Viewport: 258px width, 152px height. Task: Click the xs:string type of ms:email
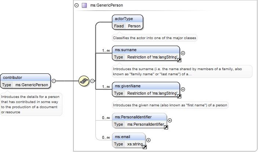click(135, 144)
